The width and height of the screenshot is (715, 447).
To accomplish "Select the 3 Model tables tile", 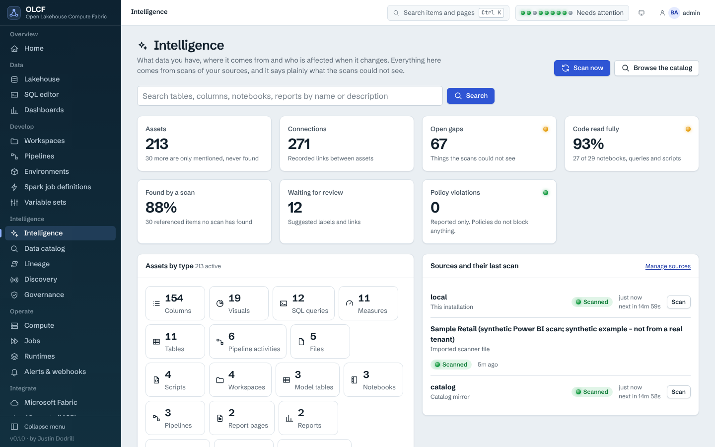I will 307,379.
